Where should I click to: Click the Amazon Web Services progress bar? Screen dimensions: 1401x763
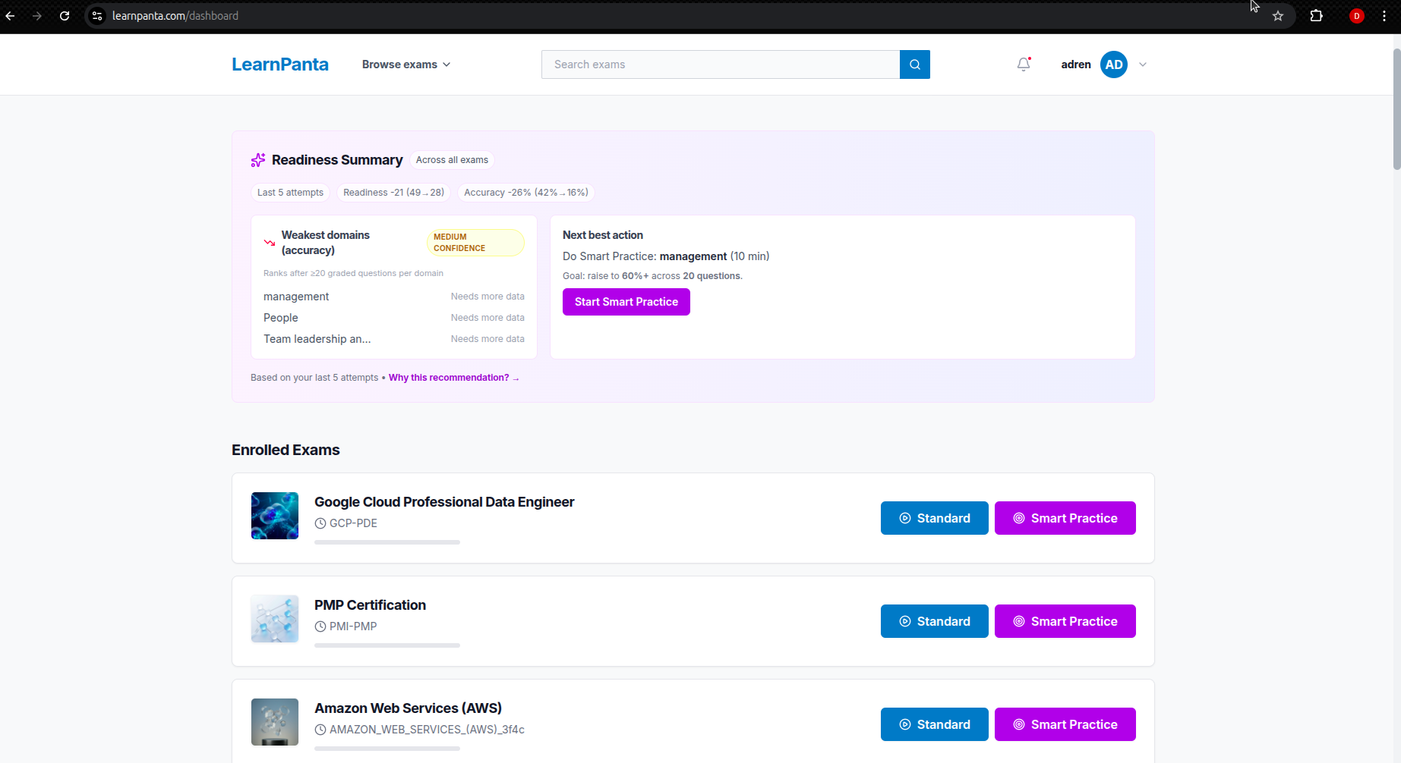click(x=387, y=749)
